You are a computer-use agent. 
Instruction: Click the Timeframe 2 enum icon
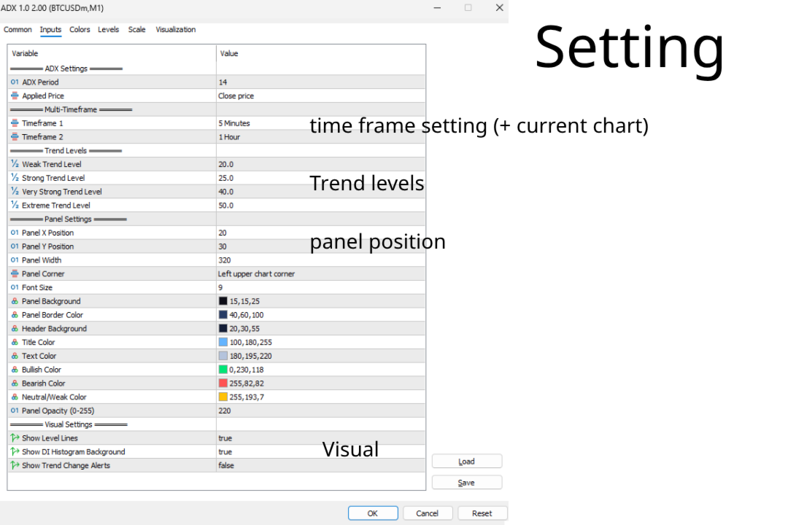click(15, 137)
